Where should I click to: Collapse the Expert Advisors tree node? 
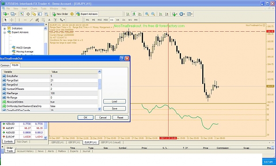(4, 32)
